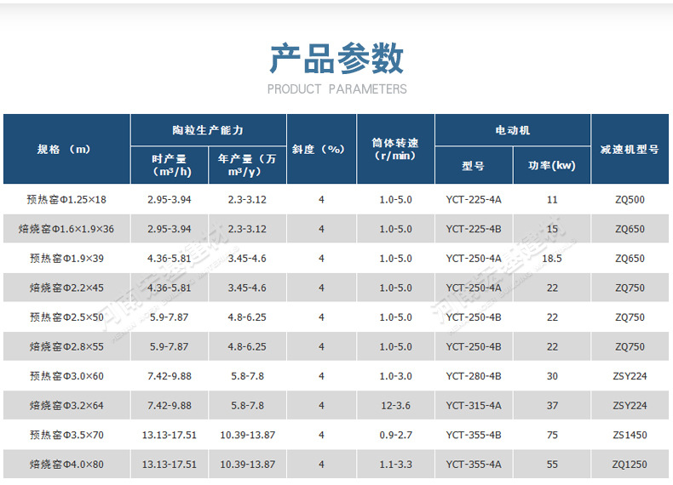
Task: Select the ZQ1250 reducer model cell
Action: 630,465
